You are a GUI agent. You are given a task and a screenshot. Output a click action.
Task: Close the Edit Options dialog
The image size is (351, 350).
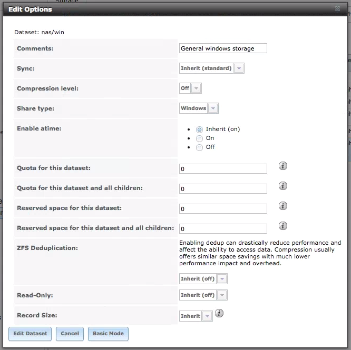click(x=337, y=9)
